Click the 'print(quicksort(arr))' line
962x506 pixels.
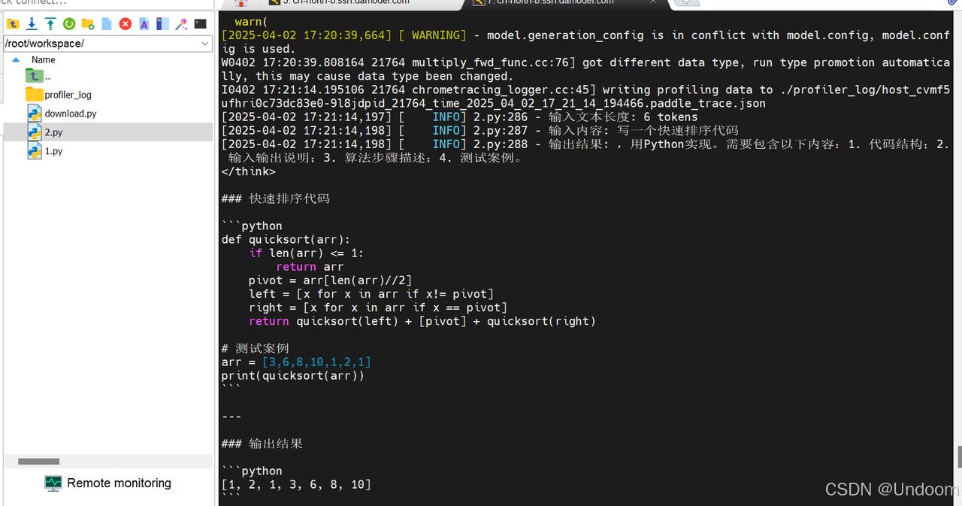pyautogui.click(x=293, y=375)
